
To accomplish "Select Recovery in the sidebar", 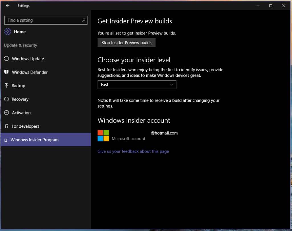I will pos(20,99).
